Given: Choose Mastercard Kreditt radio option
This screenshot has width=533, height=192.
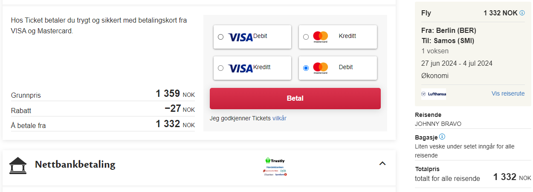Looking at the screenshot, I should (306, 37).
